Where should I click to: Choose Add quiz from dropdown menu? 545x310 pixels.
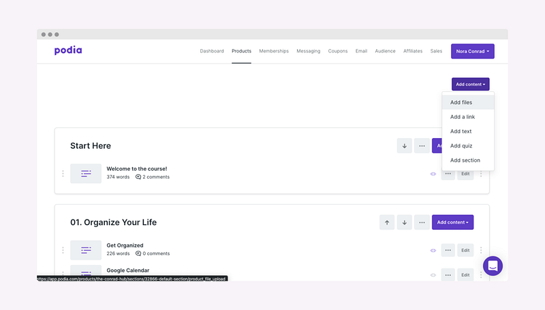tap(461, 145)
